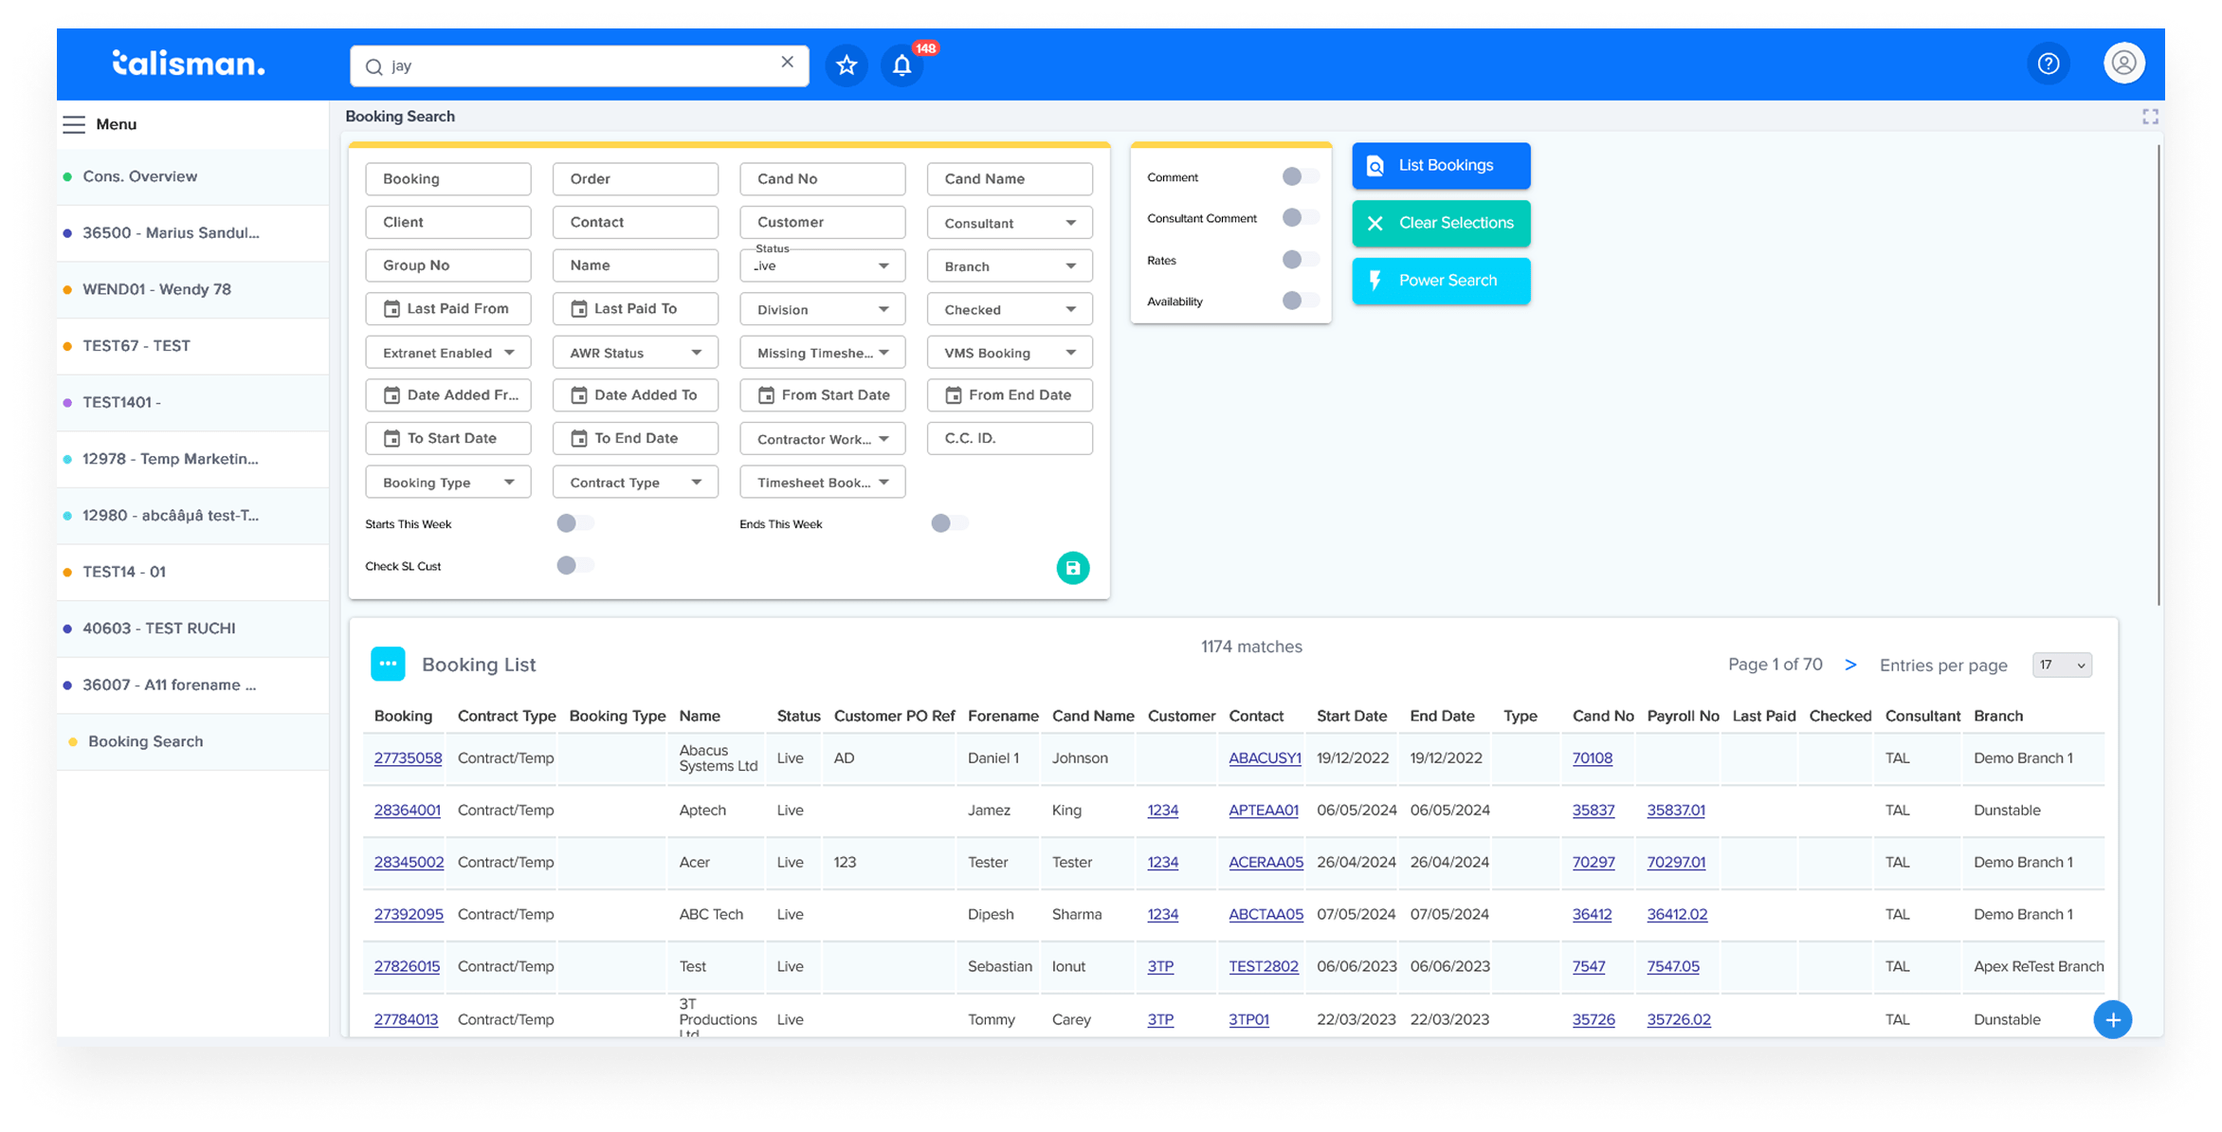Toggle the Comment switch on
2222x1132 pixels.
point(1299,177)
